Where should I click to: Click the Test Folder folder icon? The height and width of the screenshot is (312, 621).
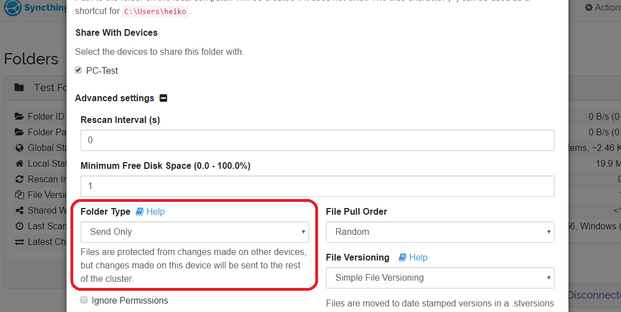click(x=20, y=87)
